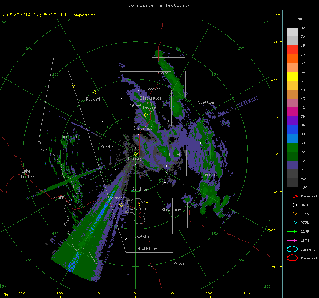Select the Cochrane label

[116, 198]
